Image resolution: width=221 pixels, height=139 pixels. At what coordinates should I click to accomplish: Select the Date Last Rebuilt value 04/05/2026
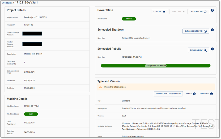click(x=29, y=132)
